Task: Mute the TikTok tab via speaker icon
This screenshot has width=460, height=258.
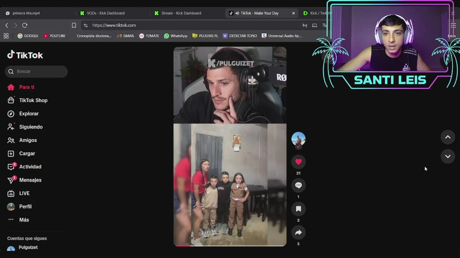Action: [x=237, y=13]
